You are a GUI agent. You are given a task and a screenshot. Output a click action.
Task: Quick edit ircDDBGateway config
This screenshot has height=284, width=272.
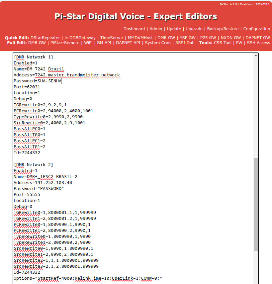pos(80,38)
